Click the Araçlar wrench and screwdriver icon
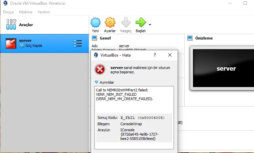 (x=11, y=24)
